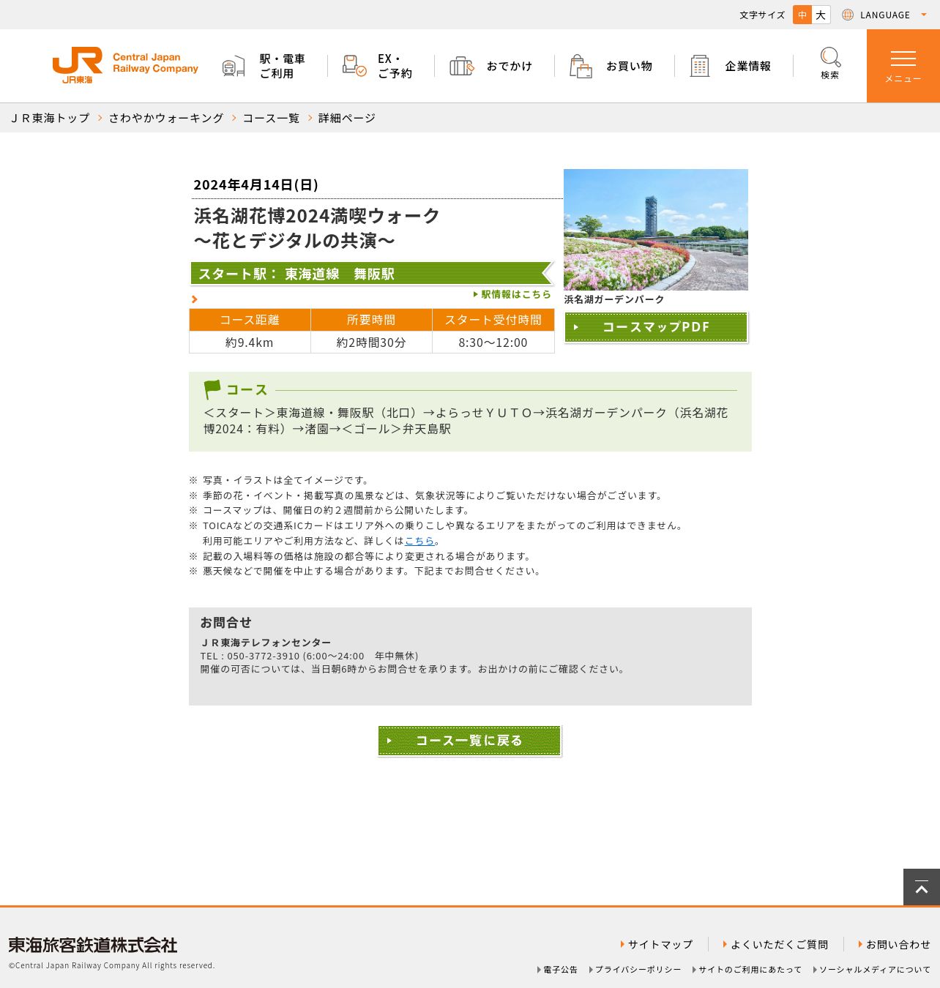Click the コース距離 table header
940x988 pixels.
[x=250, y=320]
